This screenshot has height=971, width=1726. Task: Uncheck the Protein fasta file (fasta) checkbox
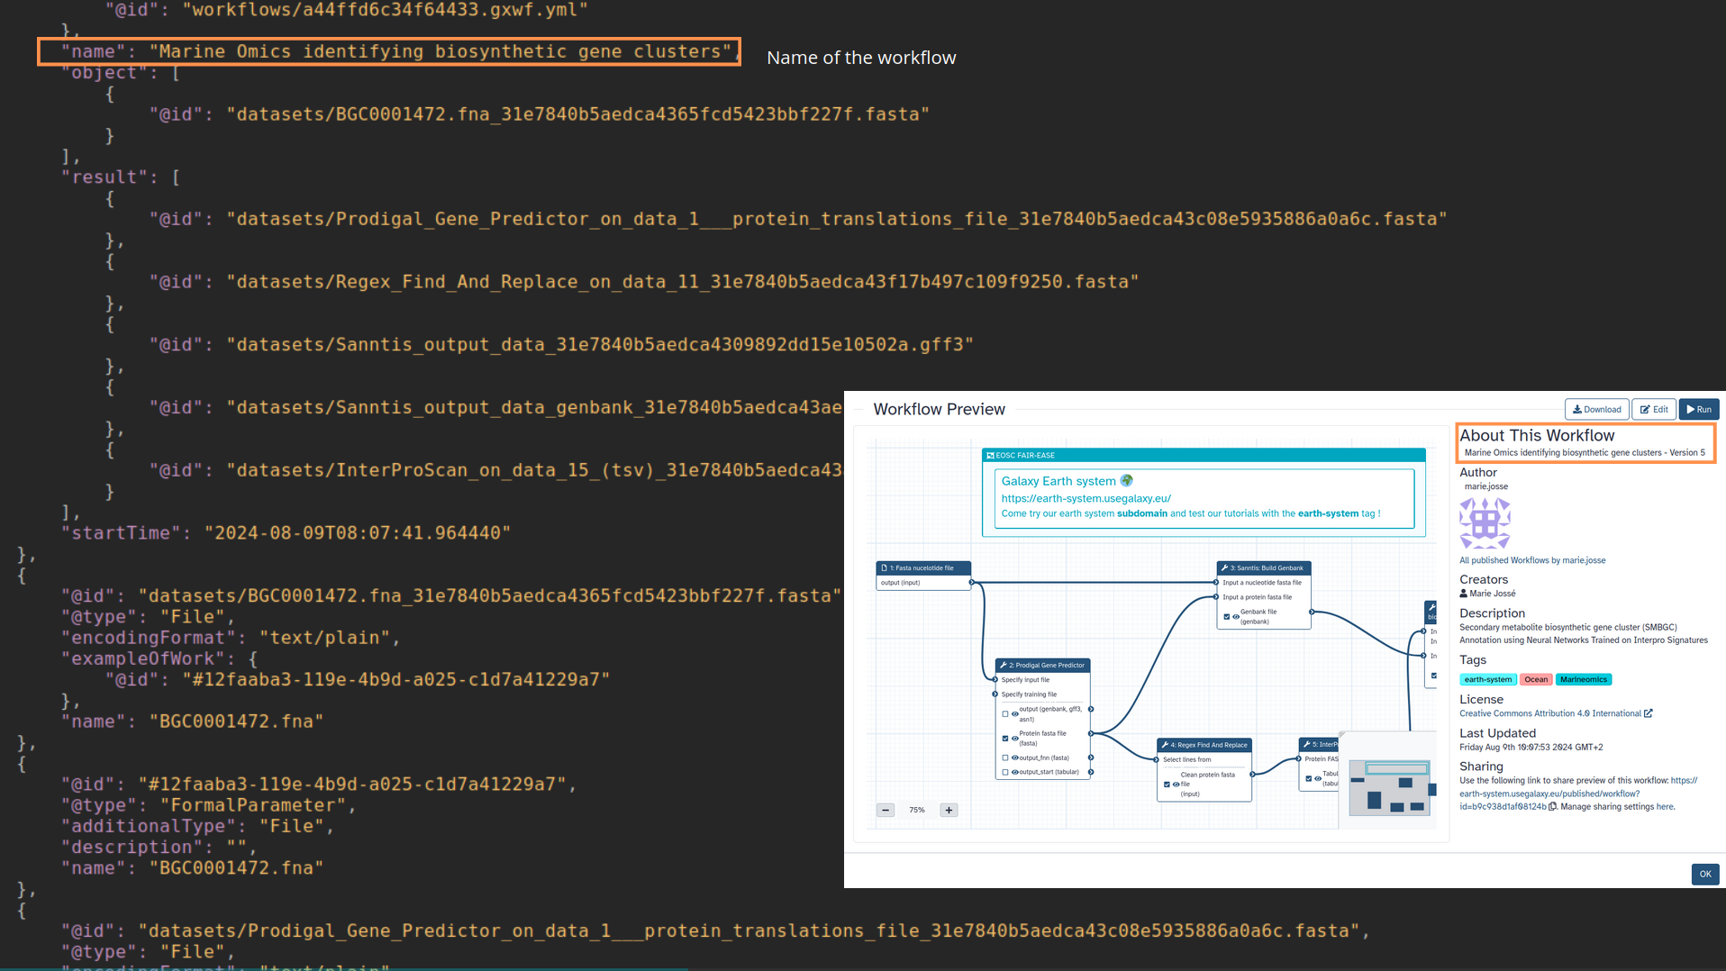tap(1005, 739)
